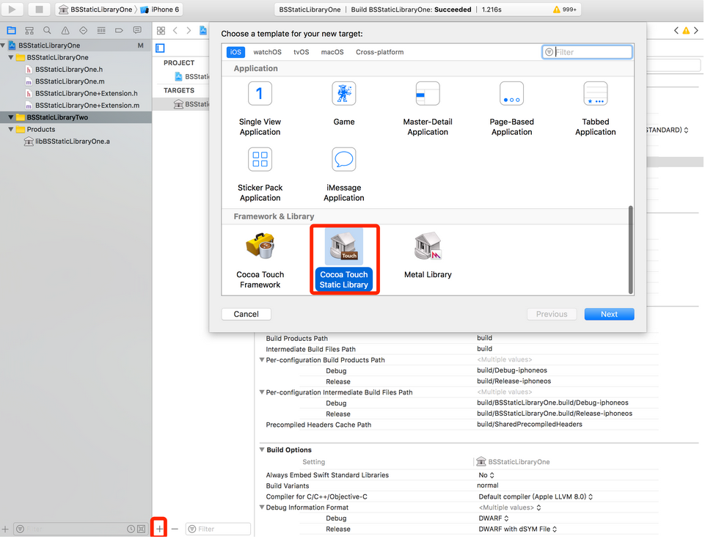Open the related items grid icon
This screenshot has height=547, width=705.
tap(161, 31)
